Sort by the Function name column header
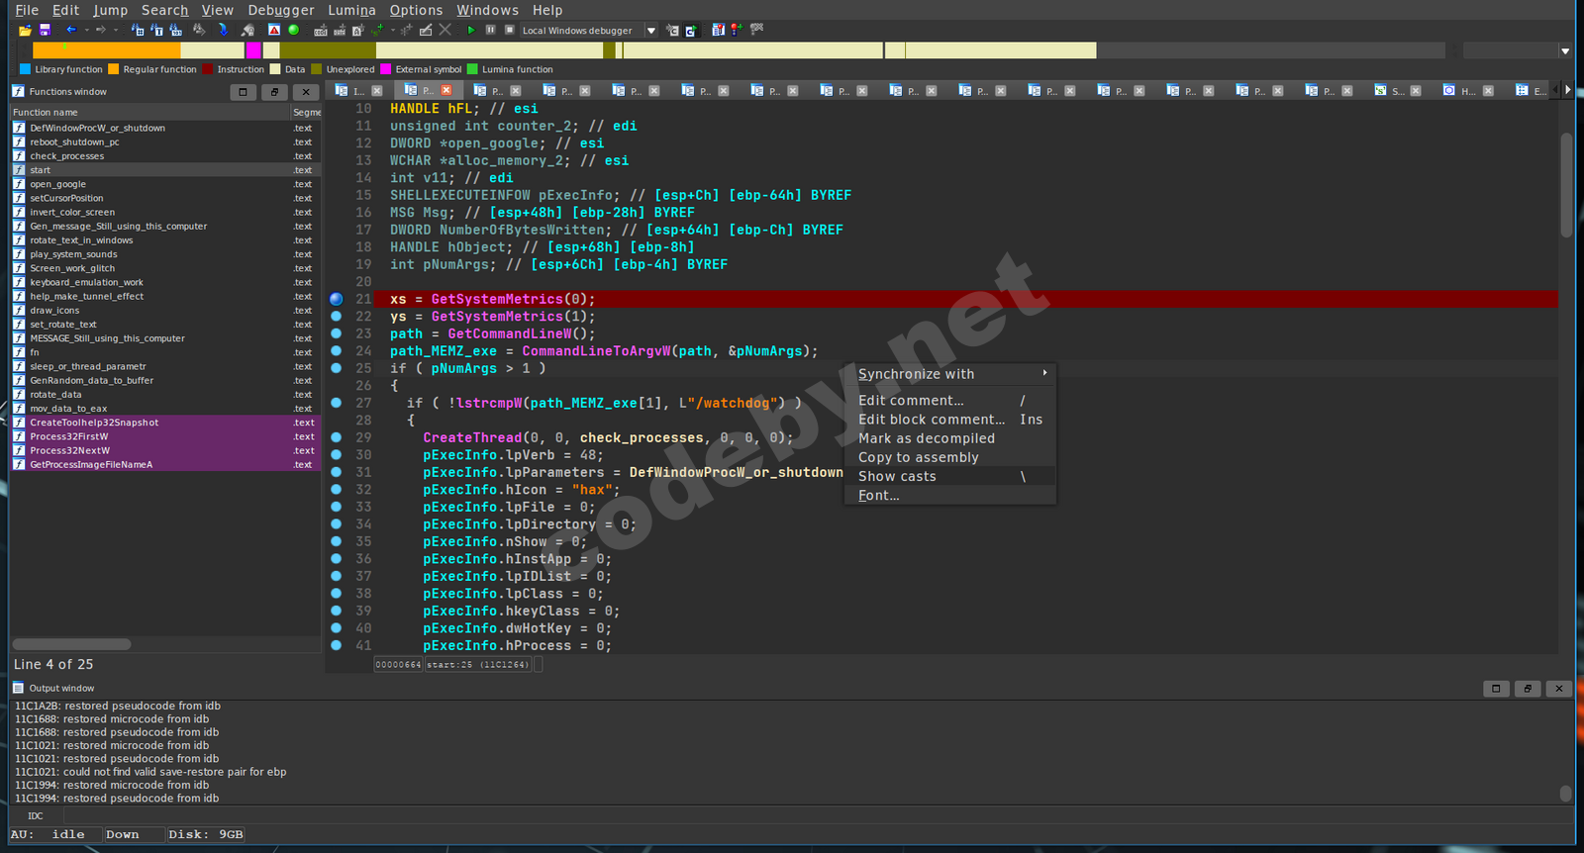Viewport: 1584px width, 853px height. (150, 113)
